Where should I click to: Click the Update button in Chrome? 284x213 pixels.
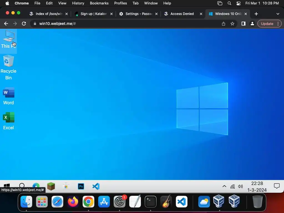tap(267, 24)
